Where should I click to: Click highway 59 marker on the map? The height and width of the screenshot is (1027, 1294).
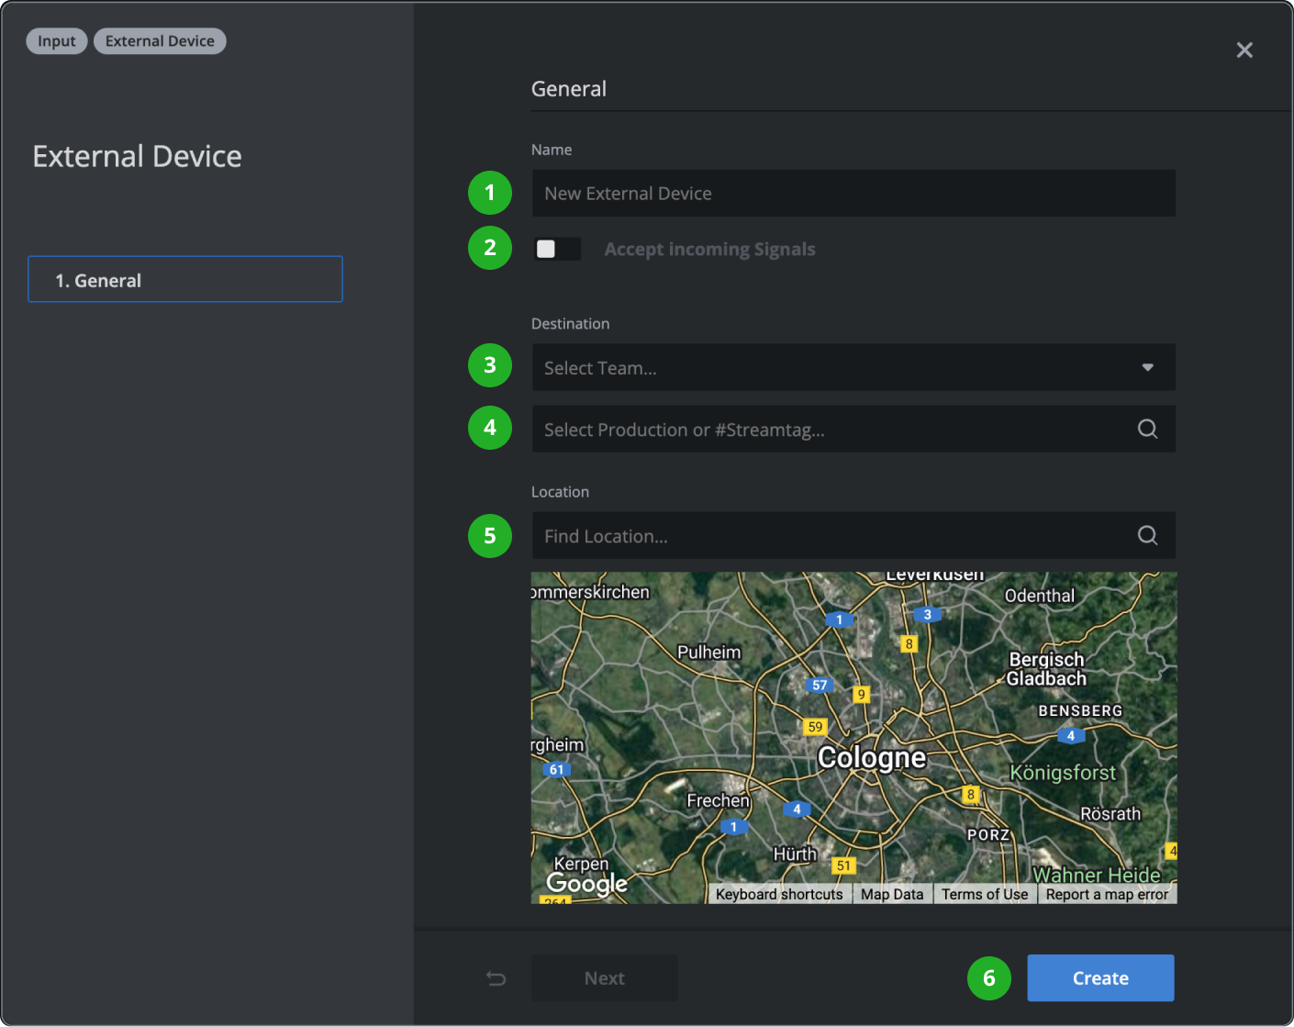pyautogui.click(x=815, y=727)
